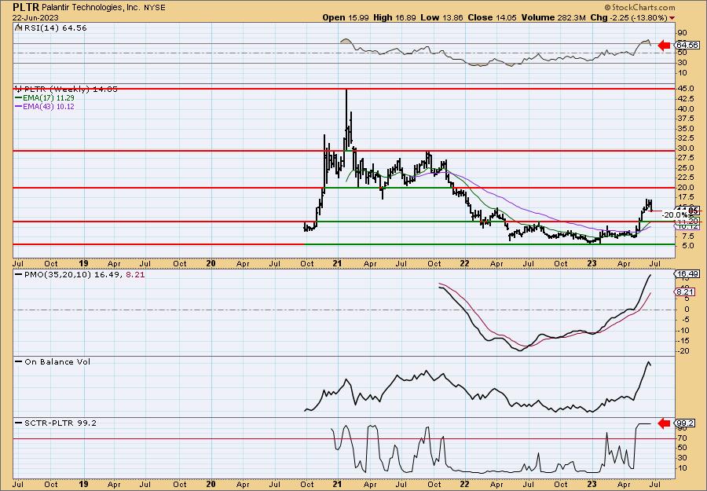Click the 25.0 price axis label
The height and width of the screenshot is (491, 707).
[686, 167]
